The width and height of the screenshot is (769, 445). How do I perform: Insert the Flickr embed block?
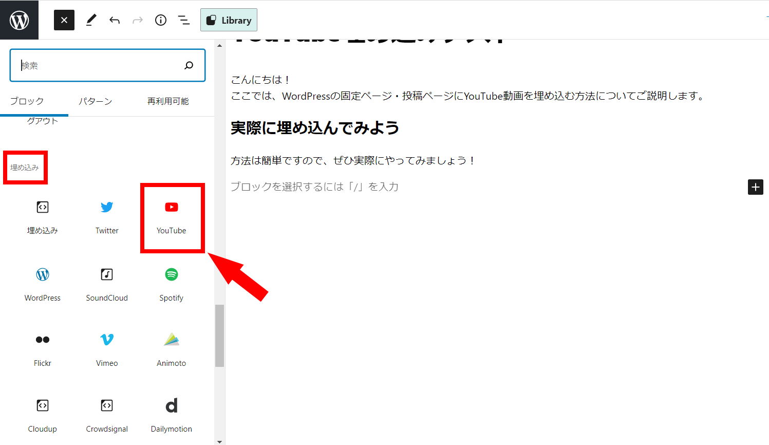tap(43, 350)
